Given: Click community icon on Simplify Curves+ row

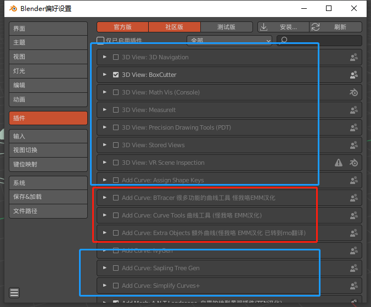Looking at the screenshot, I should click(x=354, y=286).
